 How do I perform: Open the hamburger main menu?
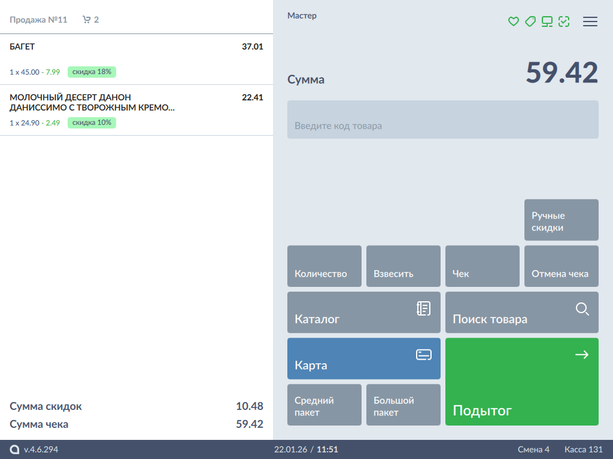(590, 22)
